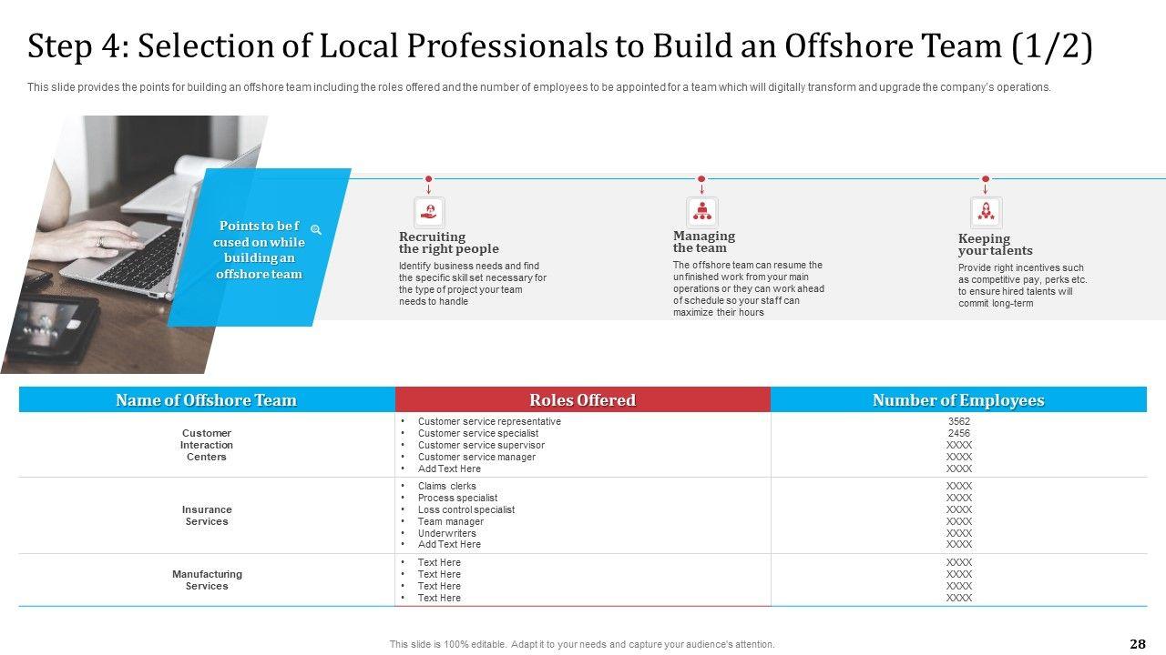This screenshot has height=655, width=1166.
Task: Select the employee count 3562
Action: [959, 422]
